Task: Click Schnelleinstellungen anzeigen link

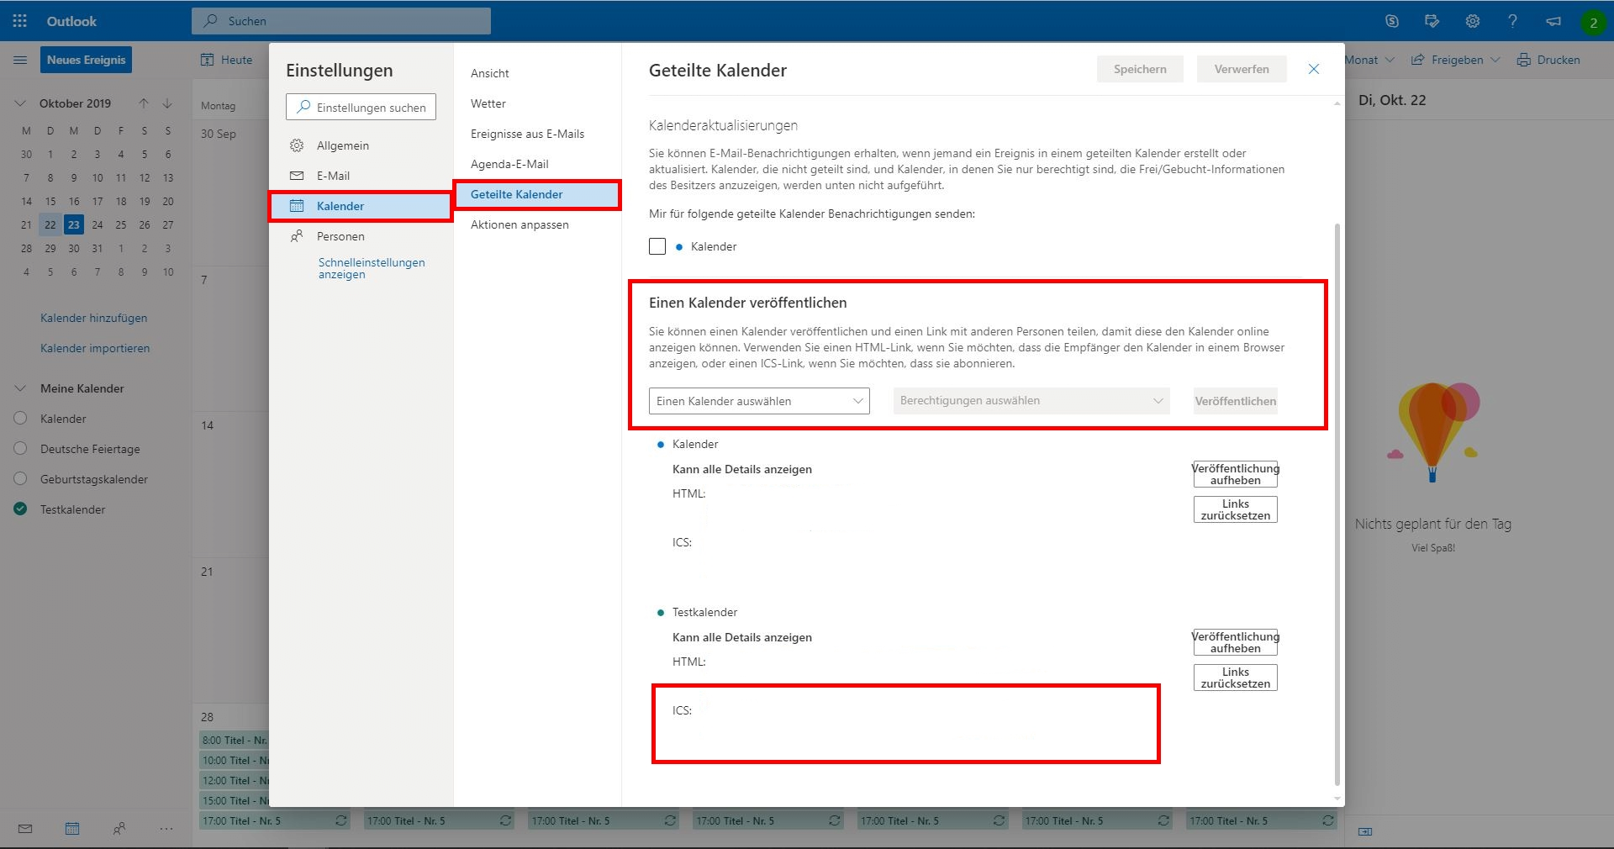Action: (x=372, y=268)
